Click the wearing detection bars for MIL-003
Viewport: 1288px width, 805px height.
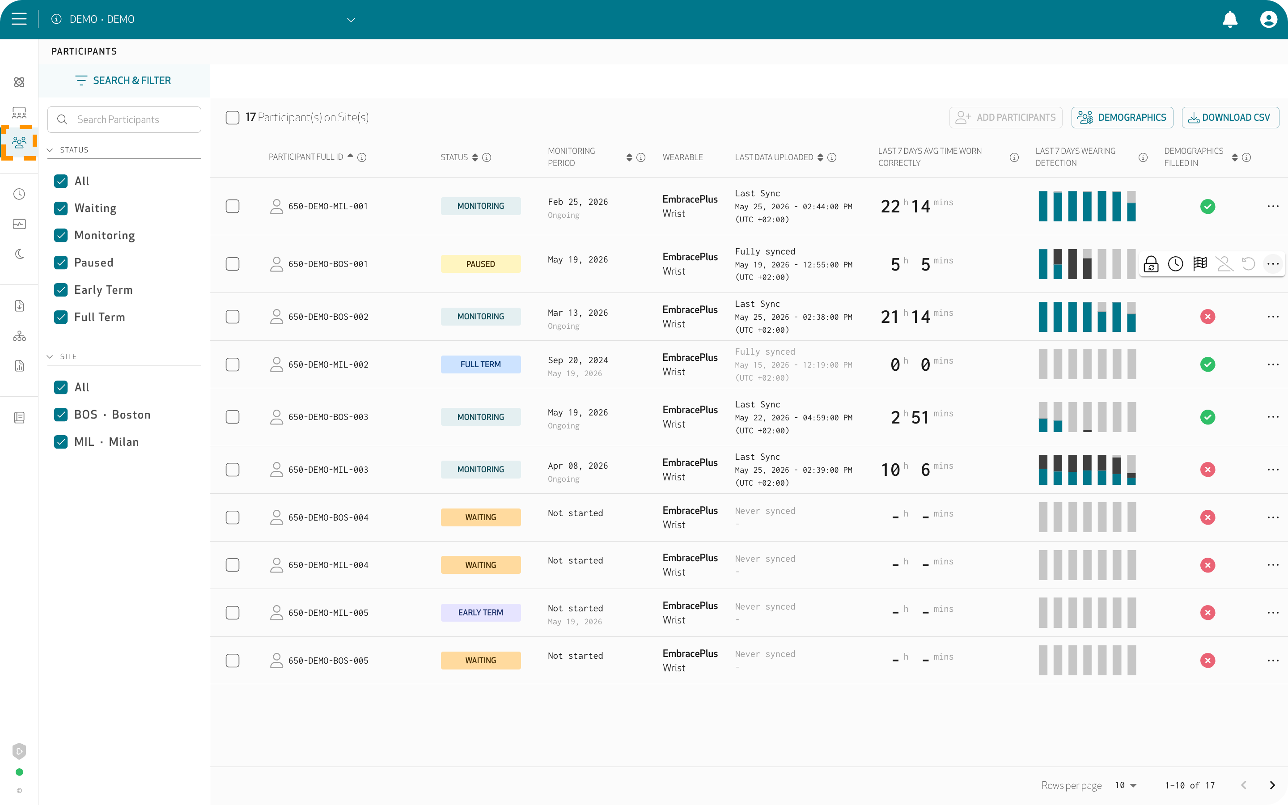pos(1087,470)
